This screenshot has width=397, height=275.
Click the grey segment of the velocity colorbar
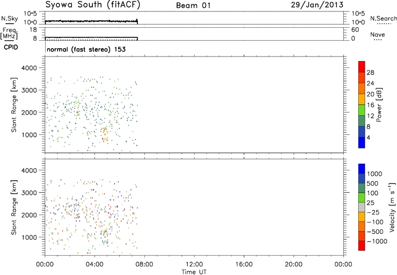point(362,207)
